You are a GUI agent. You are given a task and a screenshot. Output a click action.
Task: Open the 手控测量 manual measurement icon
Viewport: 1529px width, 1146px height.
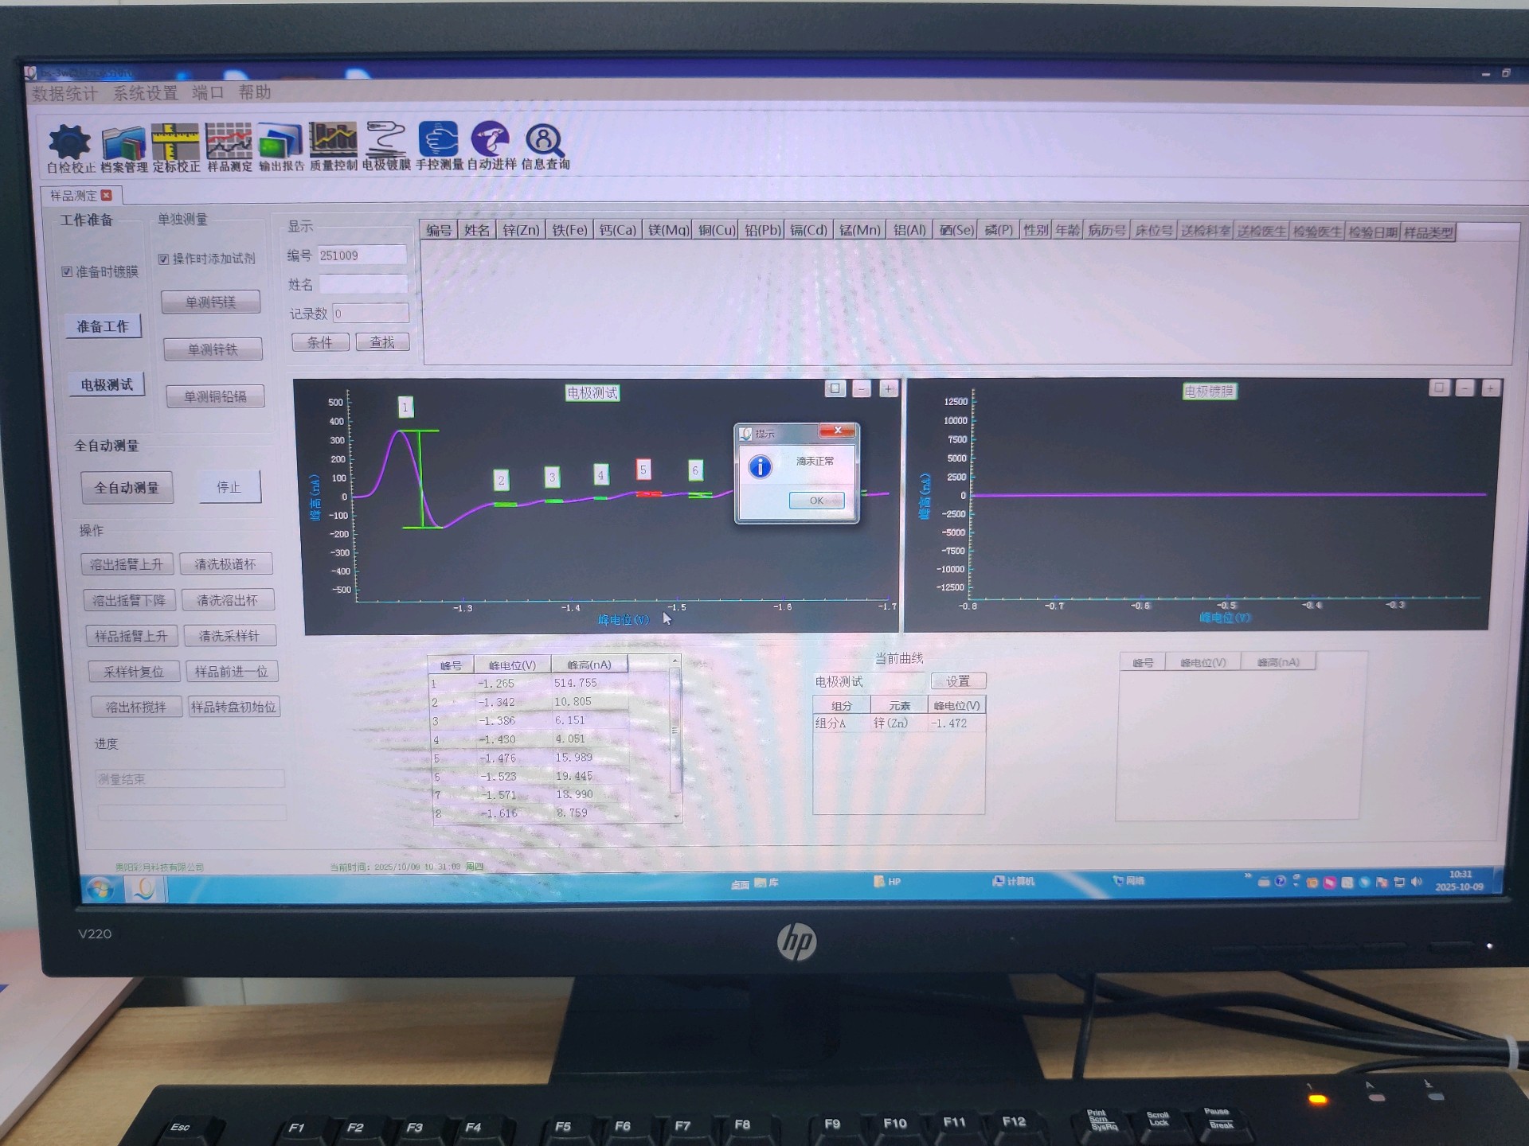click(439, 139)
